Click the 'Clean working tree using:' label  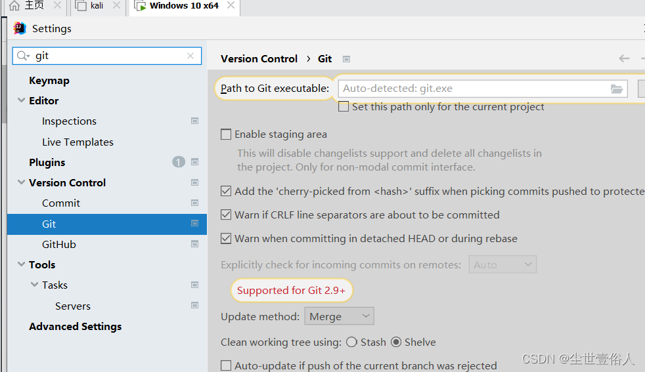[x=281, y=342]
